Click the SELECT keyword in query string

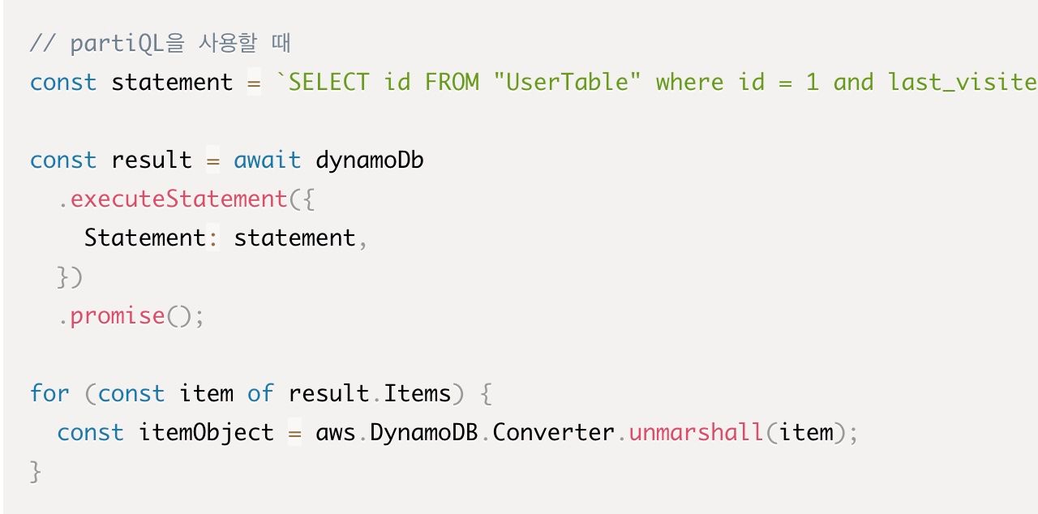tap(329, 83)
